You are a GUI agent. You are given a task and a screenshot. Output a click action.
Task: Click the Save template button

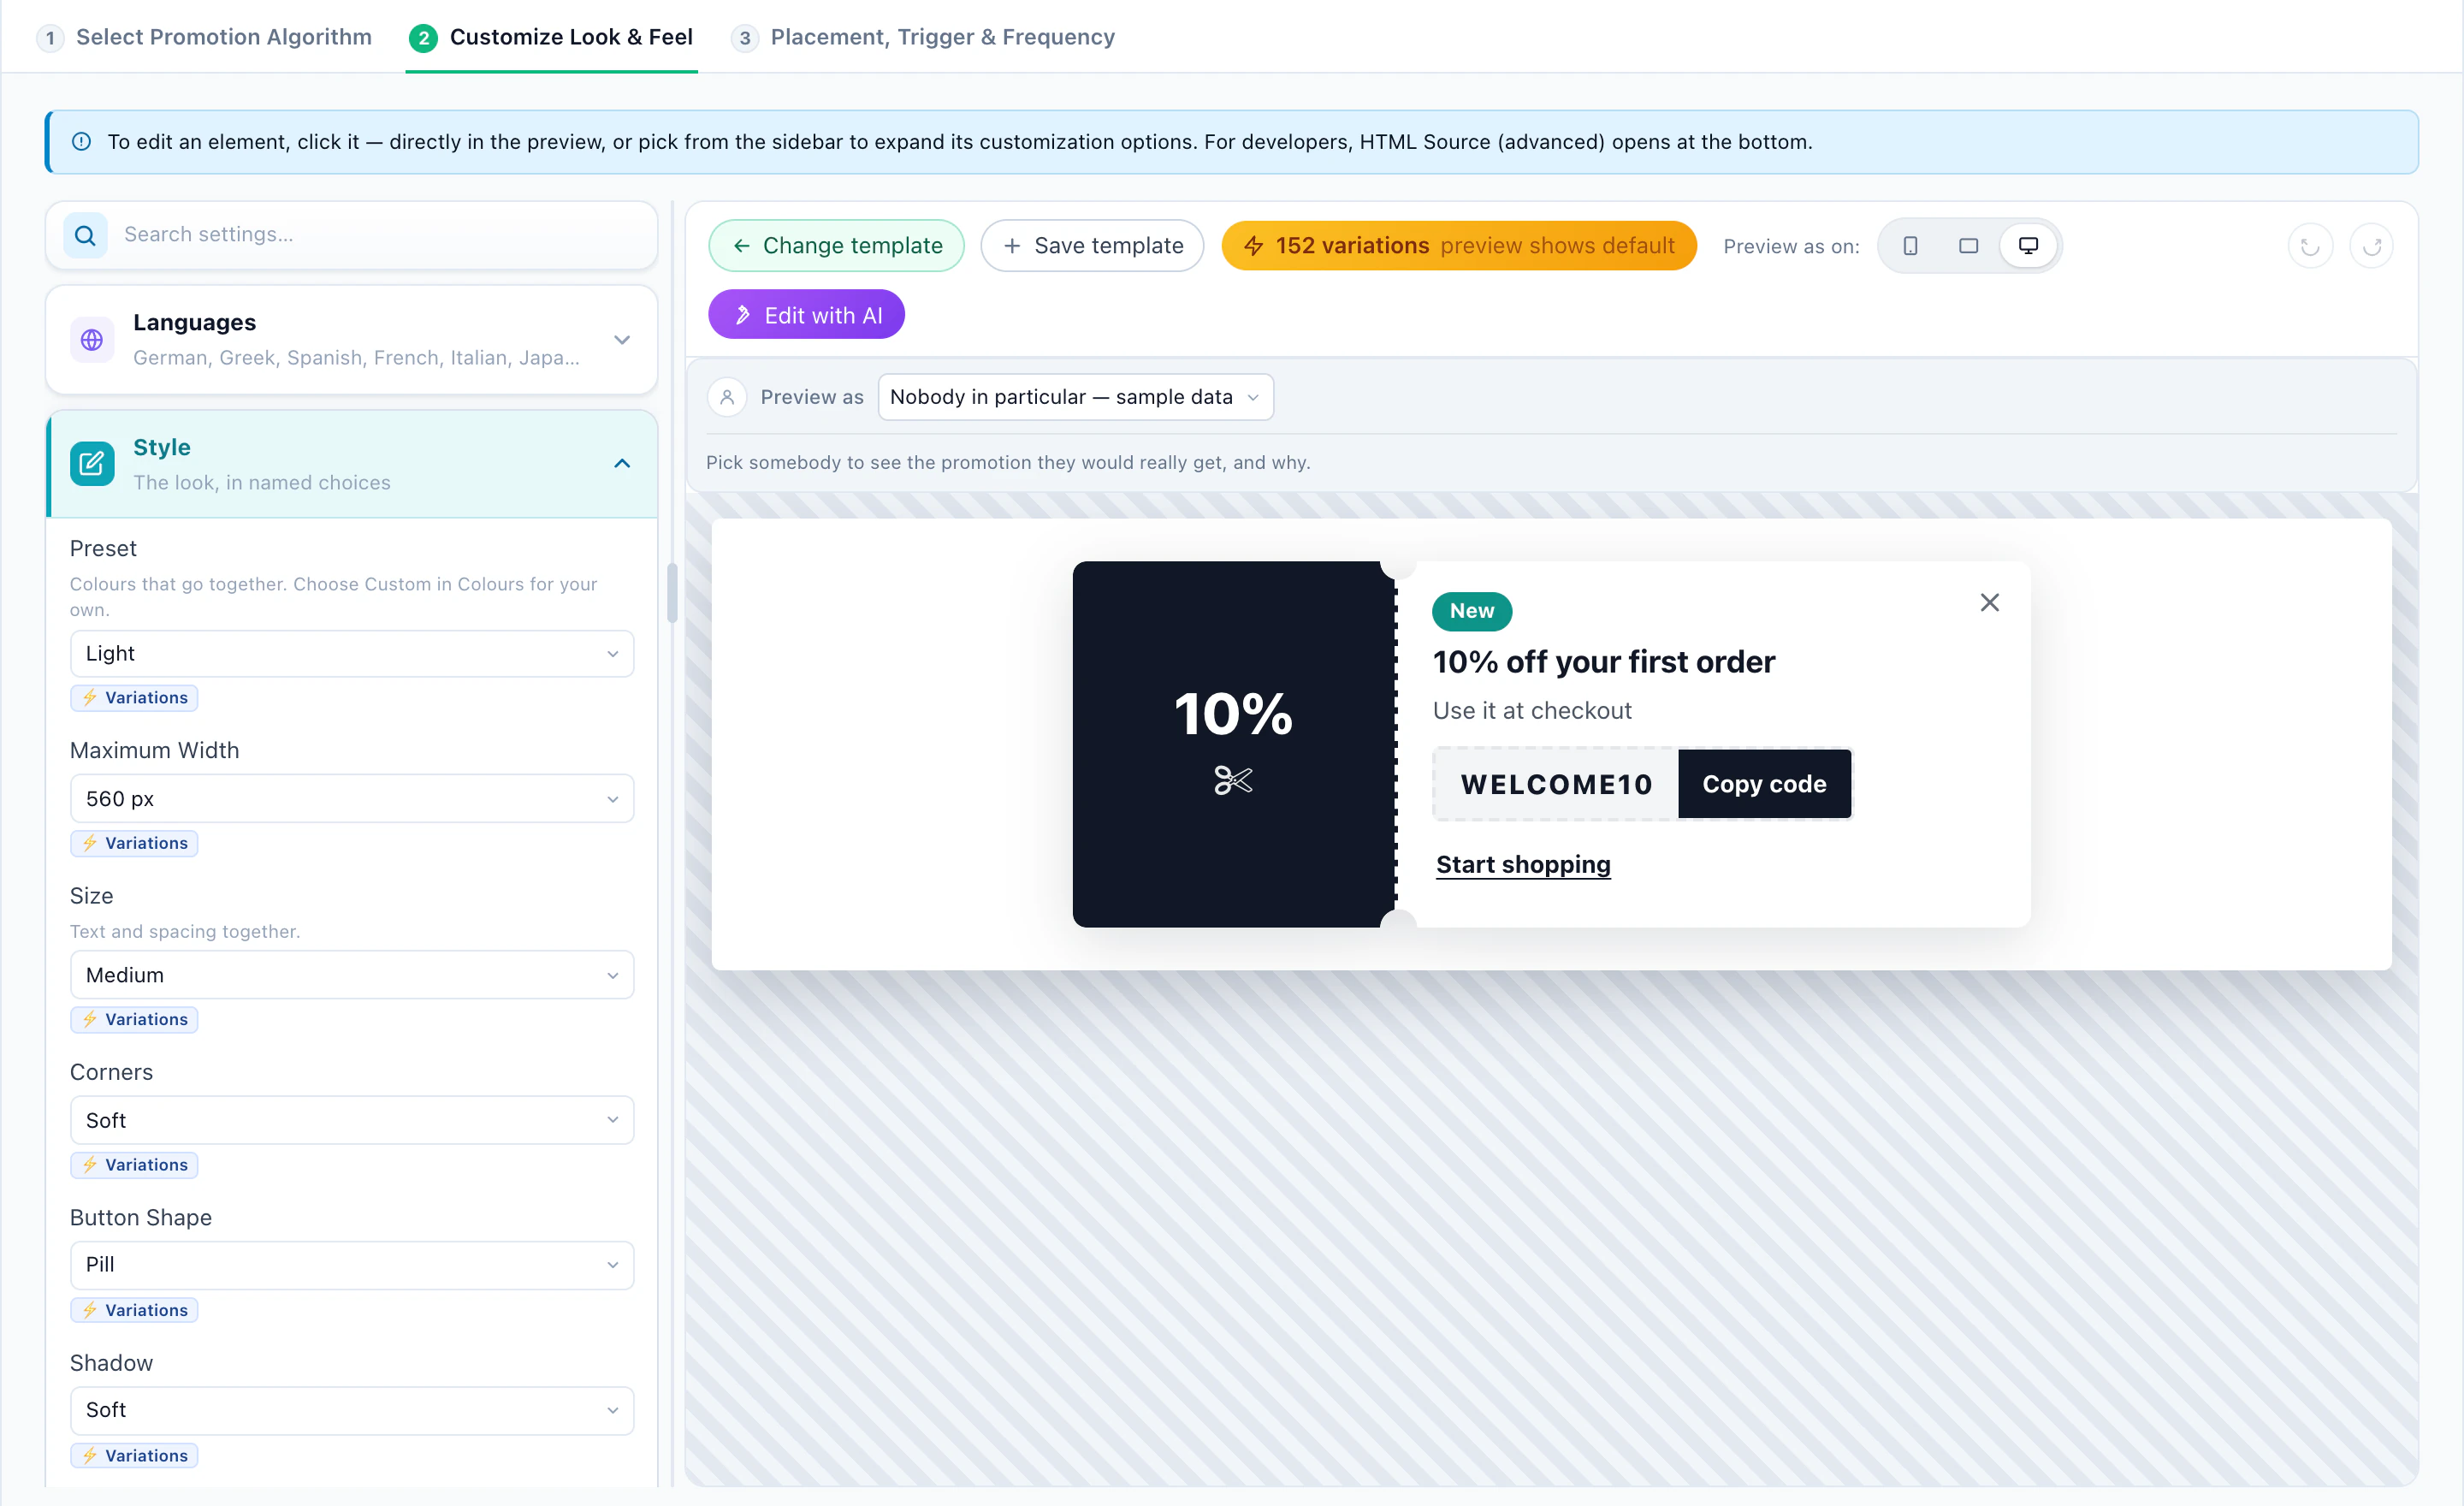(x=1092, y=246)
